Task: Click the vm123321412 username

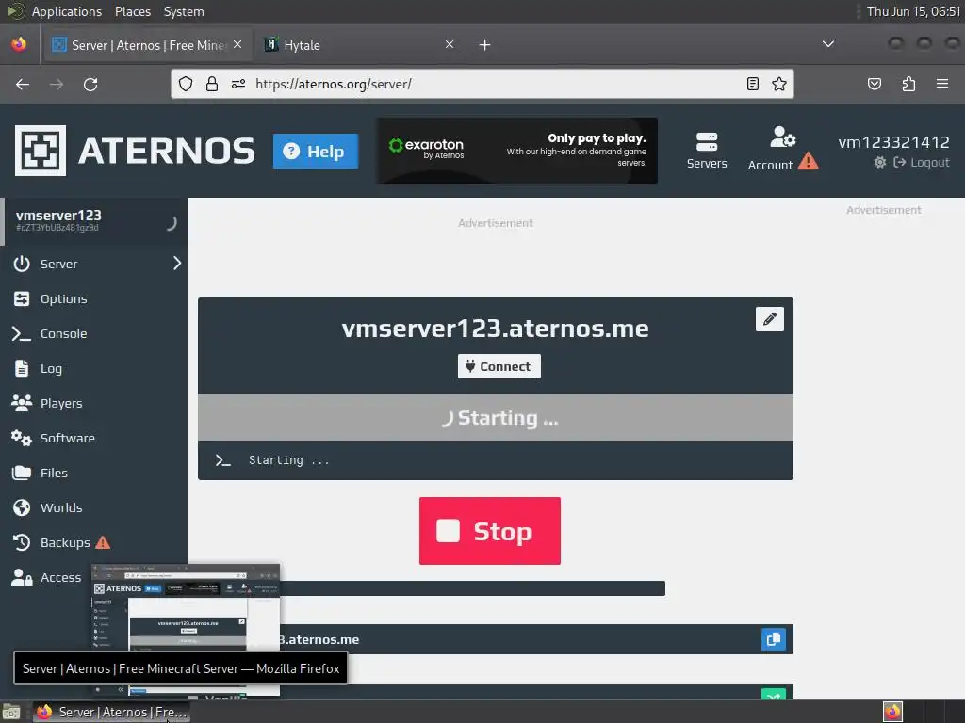Action: tap(893, 142)
